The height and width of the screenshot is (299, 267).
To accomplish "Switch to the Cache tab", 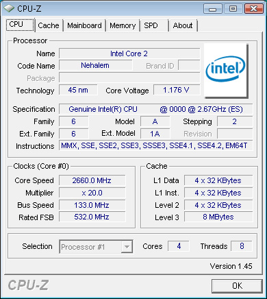I will point(49,25).
